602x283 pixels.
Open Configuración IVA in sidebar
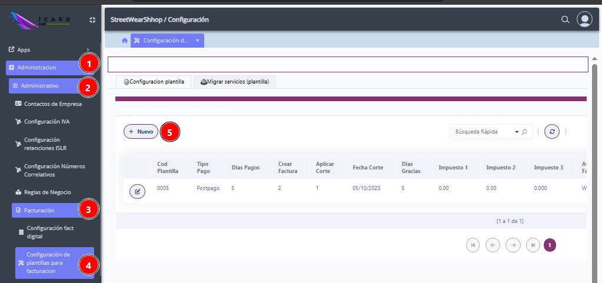point(46,122)
